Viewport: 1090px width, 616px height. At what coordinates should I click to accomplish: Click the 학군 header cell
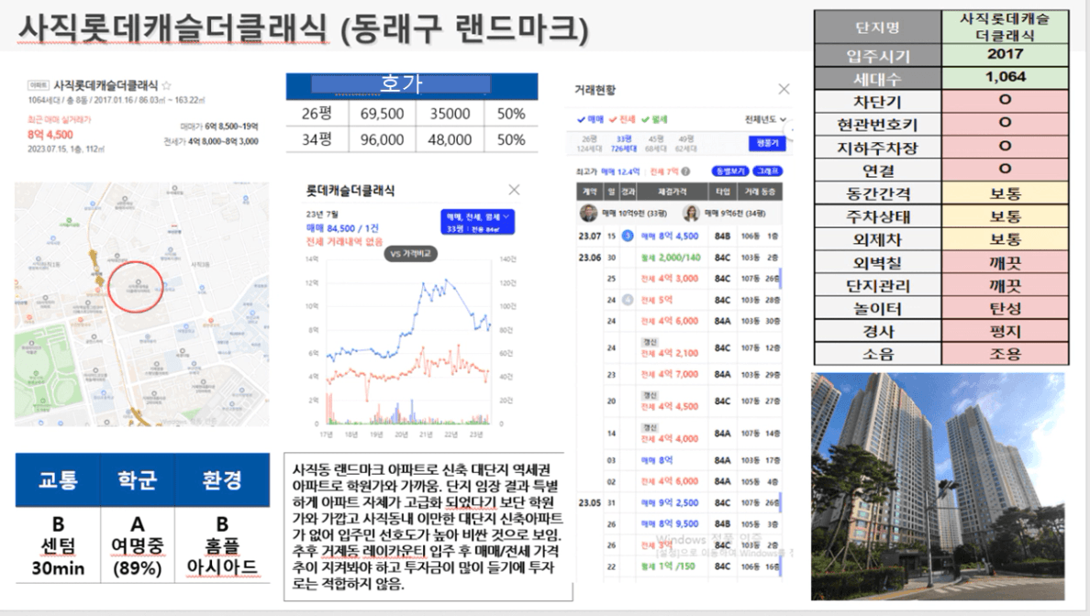[137, 480]
